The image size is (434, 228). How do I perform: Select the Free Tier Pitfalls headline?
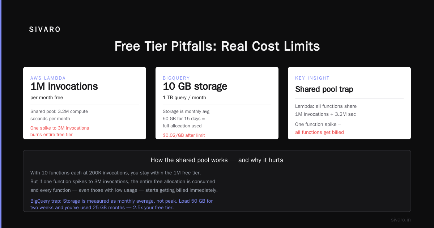click(x=217, y=46)
